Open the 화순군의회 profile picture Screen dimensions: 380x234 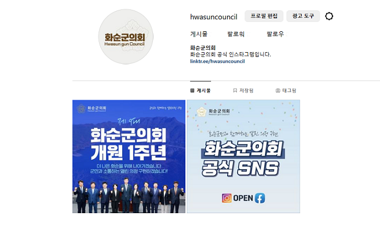126,36
